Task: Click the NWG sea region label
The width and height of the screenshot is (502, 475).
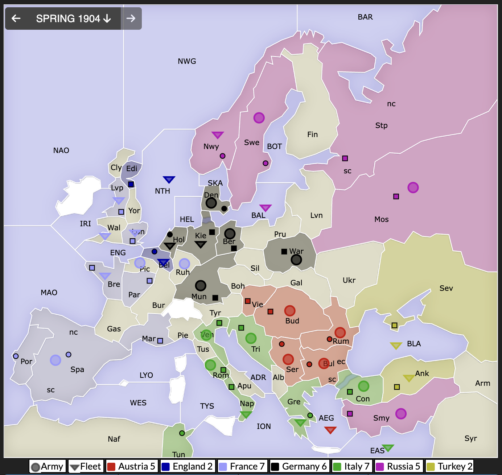Action: coord(187,61)
